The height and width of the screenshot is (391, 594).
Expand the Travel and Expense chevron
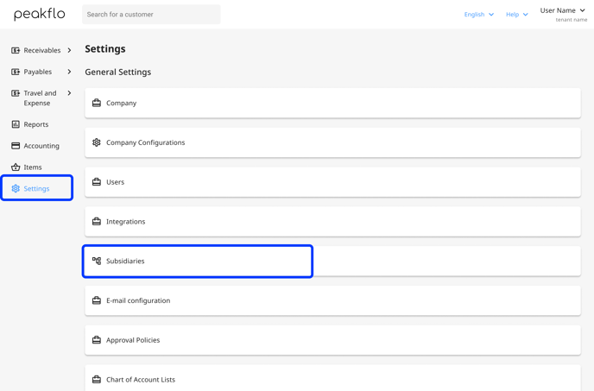(69, 93)
